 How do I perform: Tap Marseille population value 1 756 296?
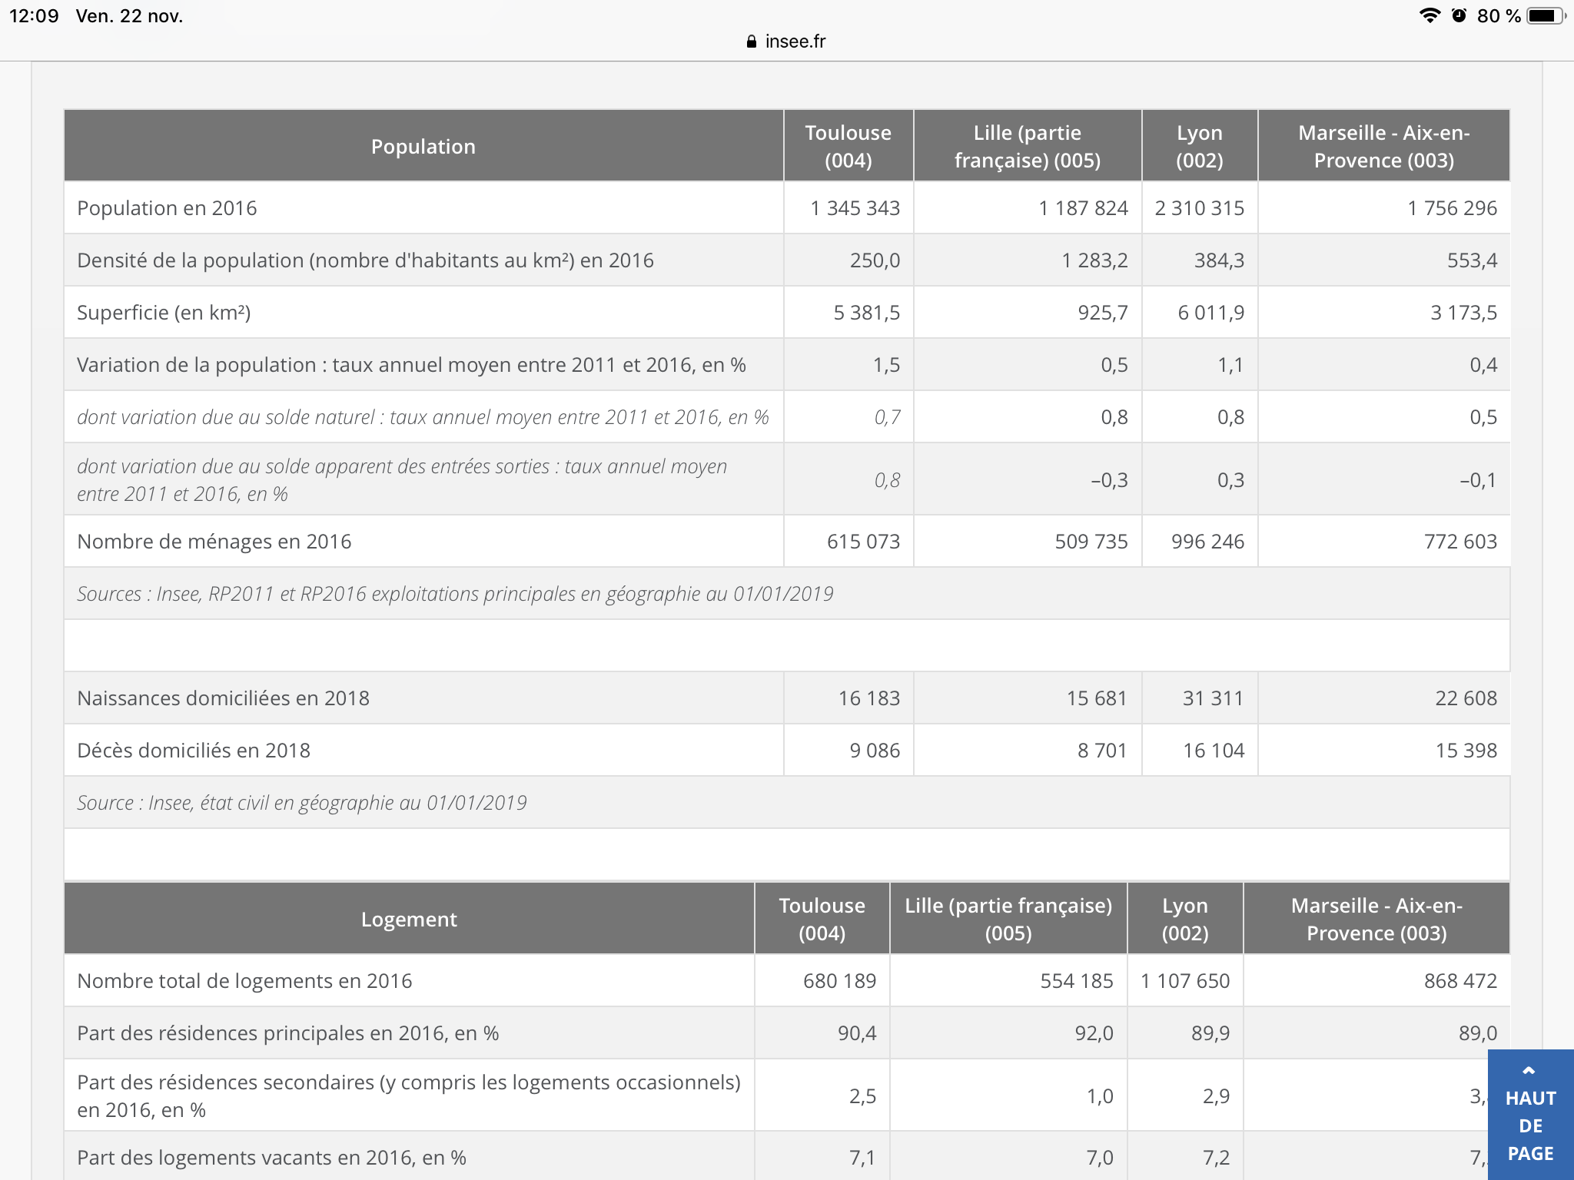click(1452, 208)
